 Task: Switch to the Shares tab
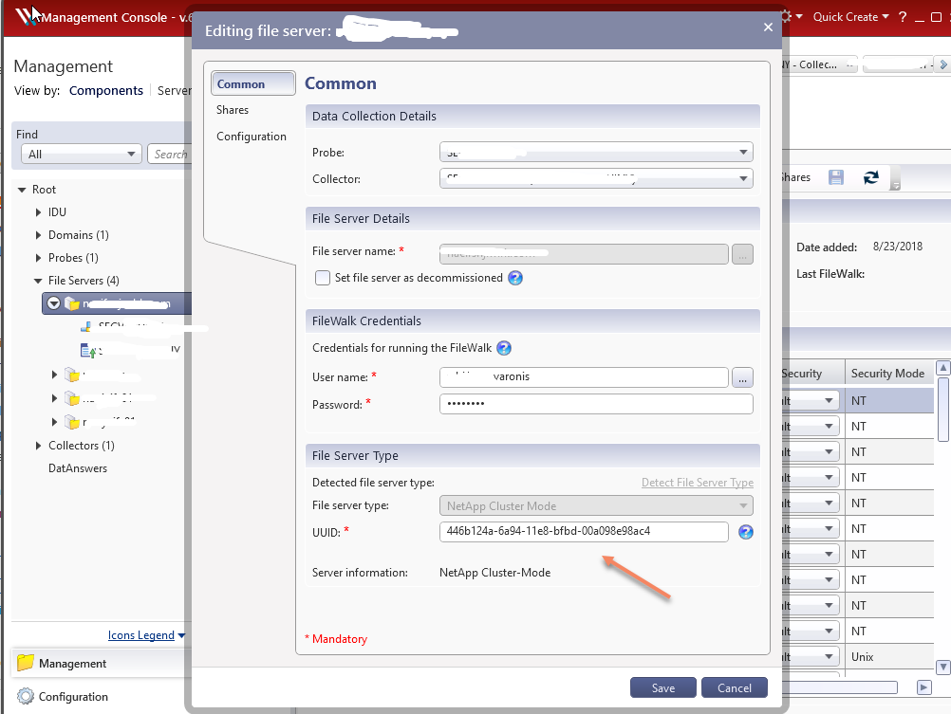point(233,110)
